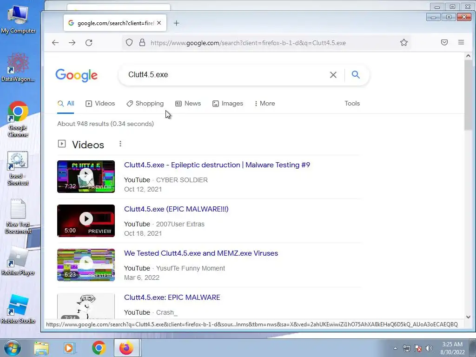
Task: Open Clutt4.5.exe (EPIC MALWARE!!!) video link
Action: [176, 209]
